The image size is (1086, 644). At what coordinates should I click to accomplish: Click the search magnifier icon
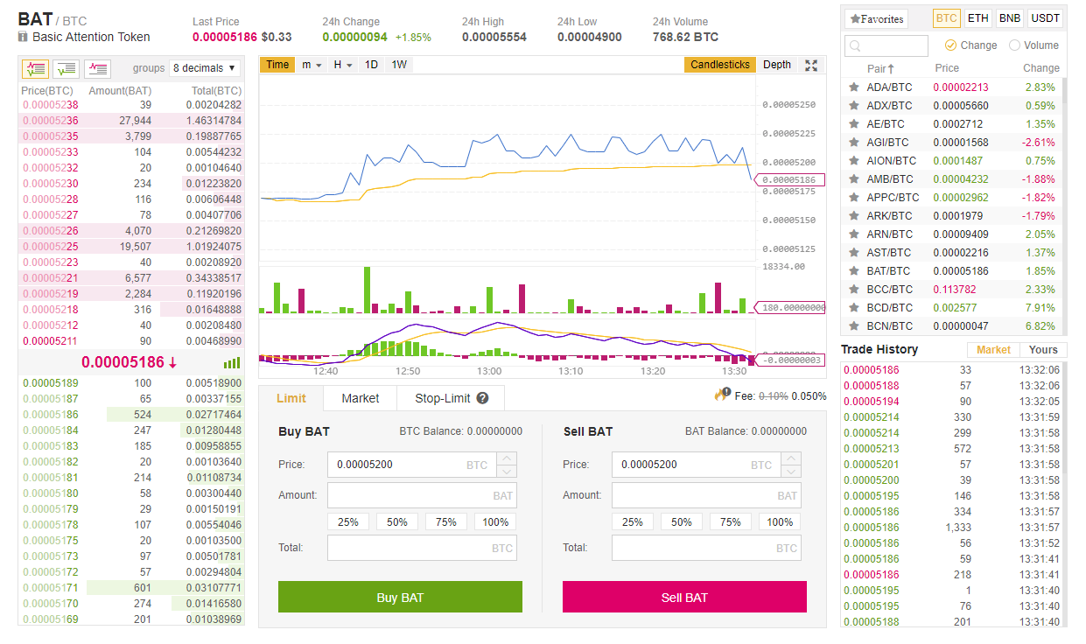[x=855, y=45]
